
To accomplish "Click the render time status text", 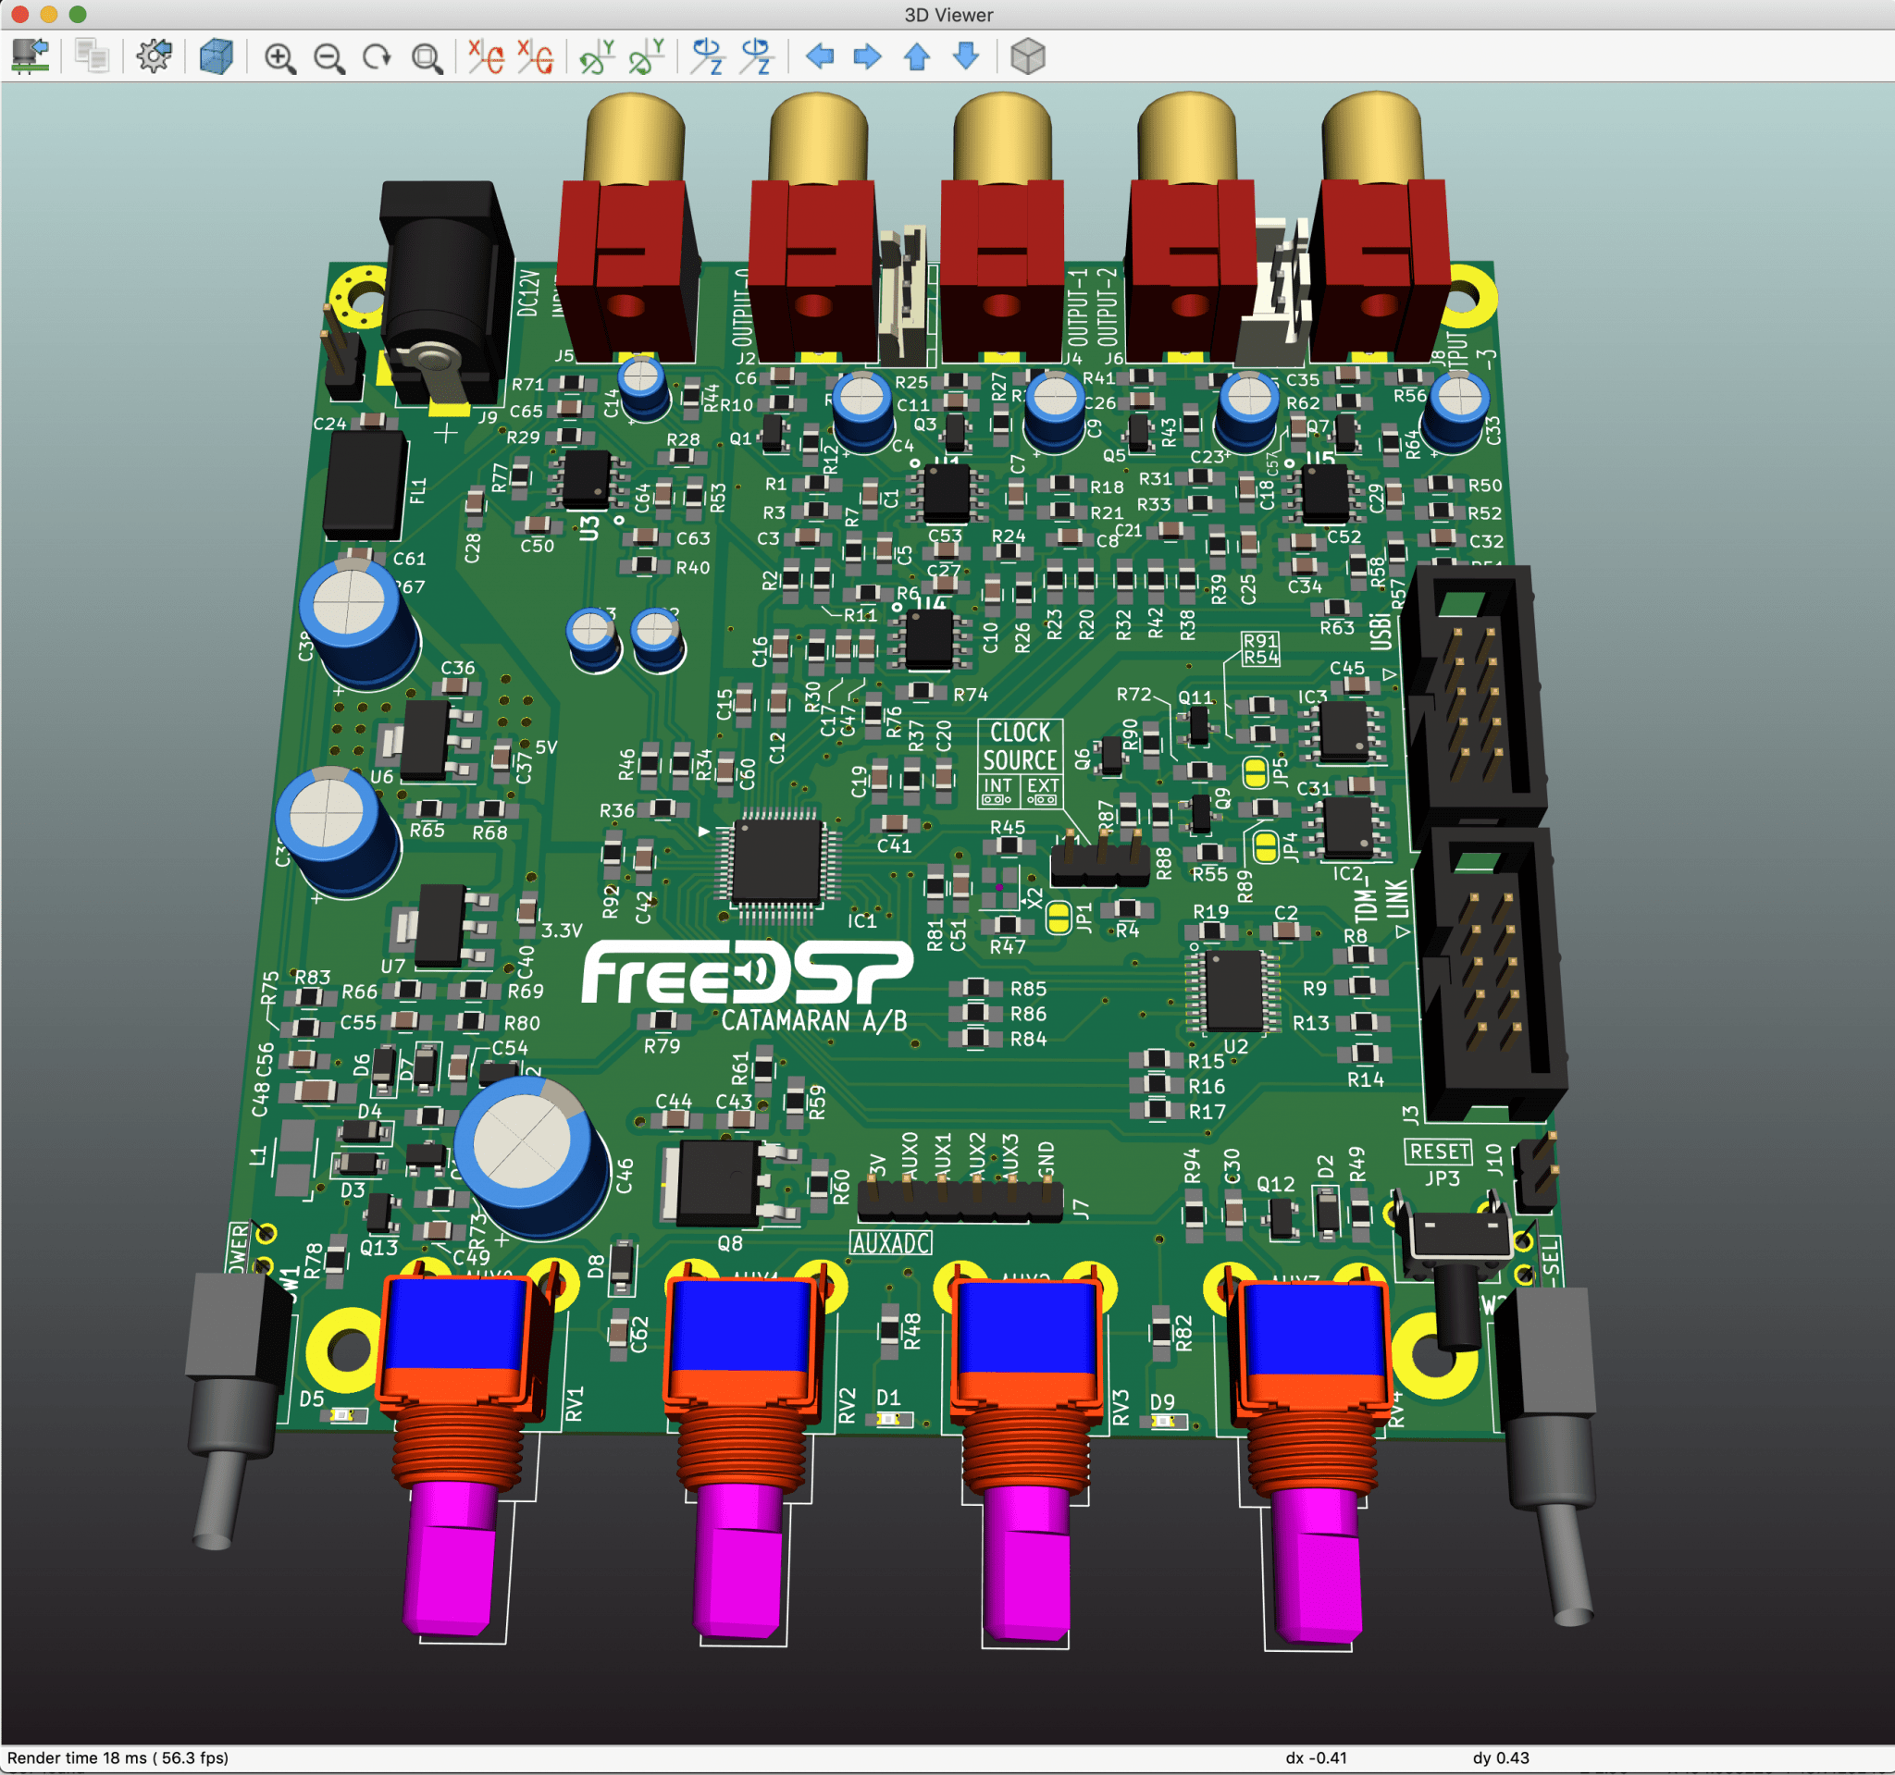I will point(118,1757).
